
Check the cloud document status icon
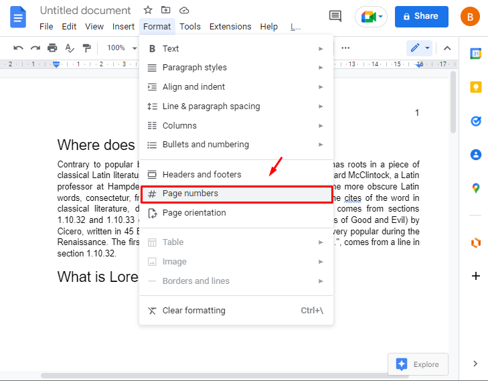pos(184,10)
